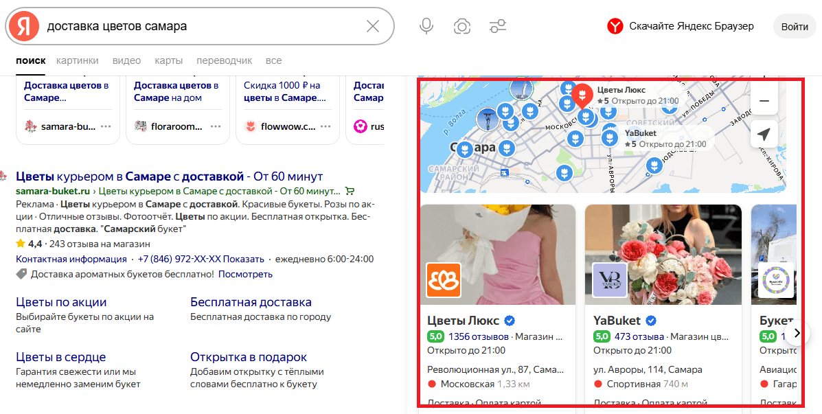Open Цветы в сердце sitelink
This screenshot has height=414, width=822.
(61, 358)
